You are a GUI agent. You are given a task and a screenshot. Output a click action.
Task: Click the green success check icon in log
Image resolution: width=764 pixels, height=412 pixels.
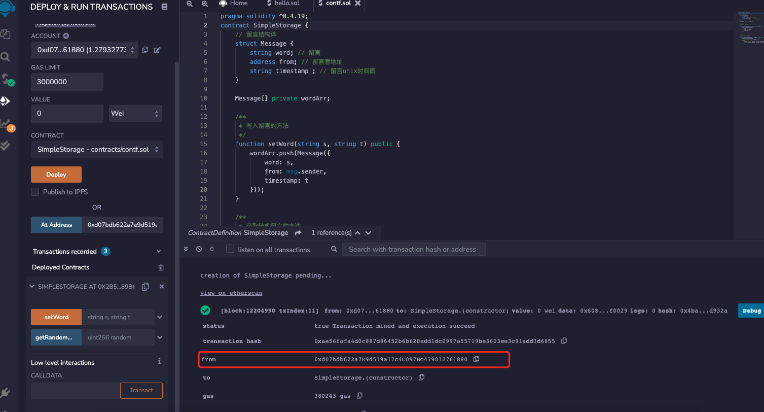[205, 310]
